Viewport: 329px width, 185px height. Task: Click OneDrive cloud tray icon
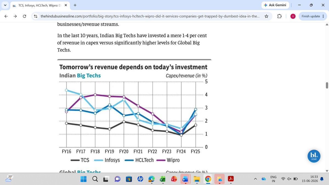coord(263,179)
